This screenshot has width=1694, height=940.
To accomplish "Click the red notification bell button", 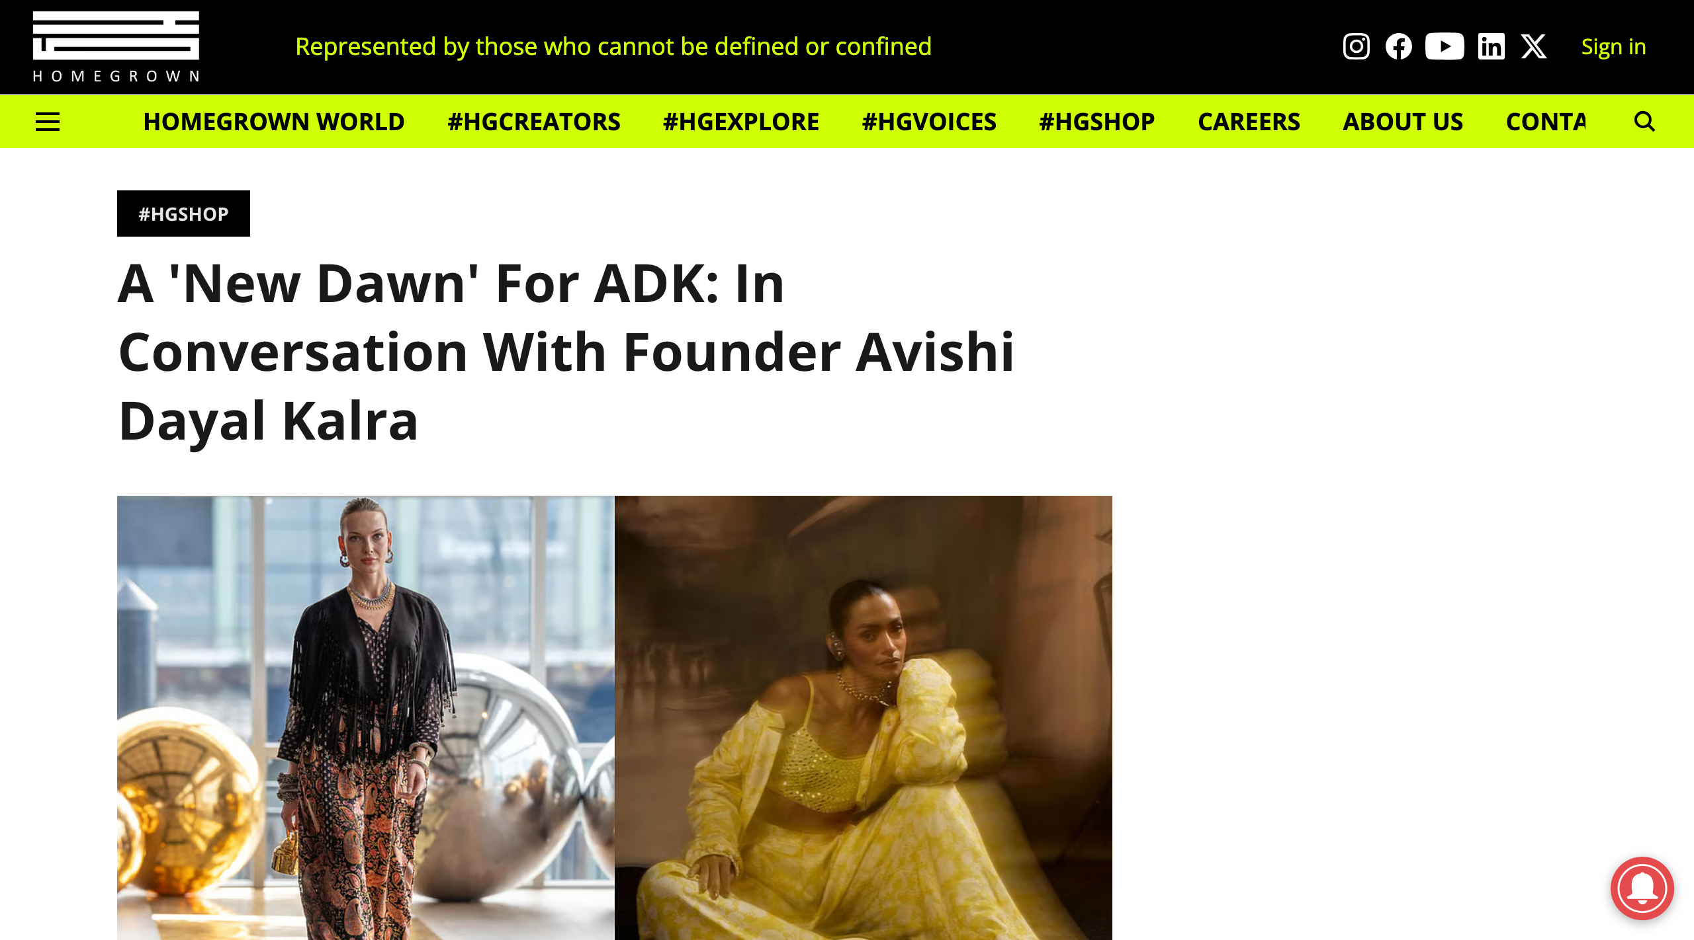I will pos(1642,888).
